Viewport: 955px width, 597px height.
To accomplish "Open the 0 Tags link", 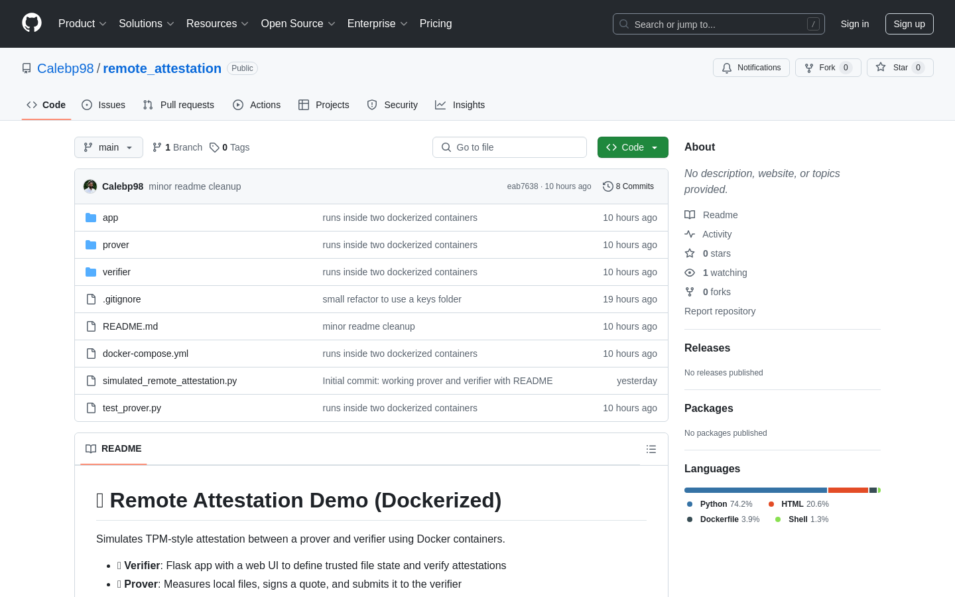I will coord(229,147).
